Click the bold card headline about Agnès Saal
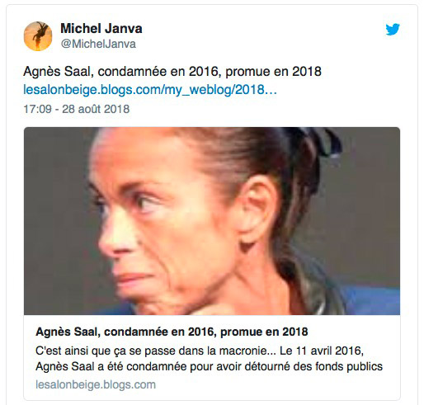 pos(172,332)
